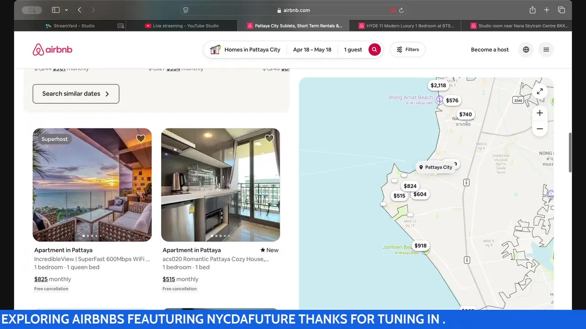Select the $918 map price marker
The height and width of the screenshot is (329, 586).
click(420, 246)
